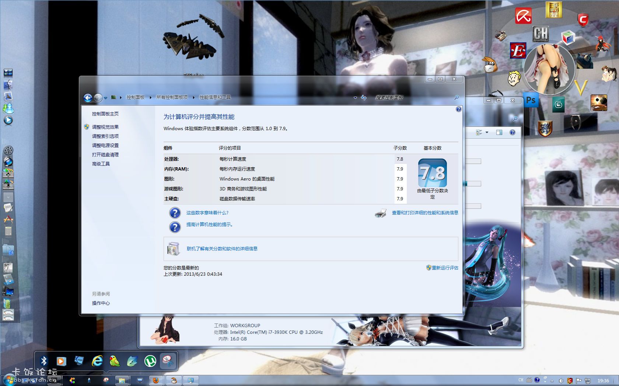
Task: Click 重新运行评估 link
Action: (x=445, y=268)
